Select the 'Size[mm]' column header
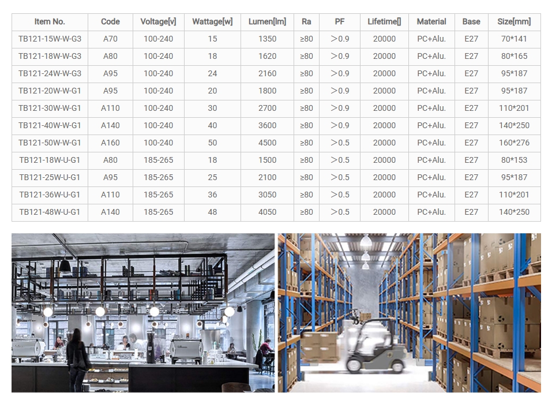Image resolution: width=552 pixels, height=407 pixels. click(x=514, y=22)
